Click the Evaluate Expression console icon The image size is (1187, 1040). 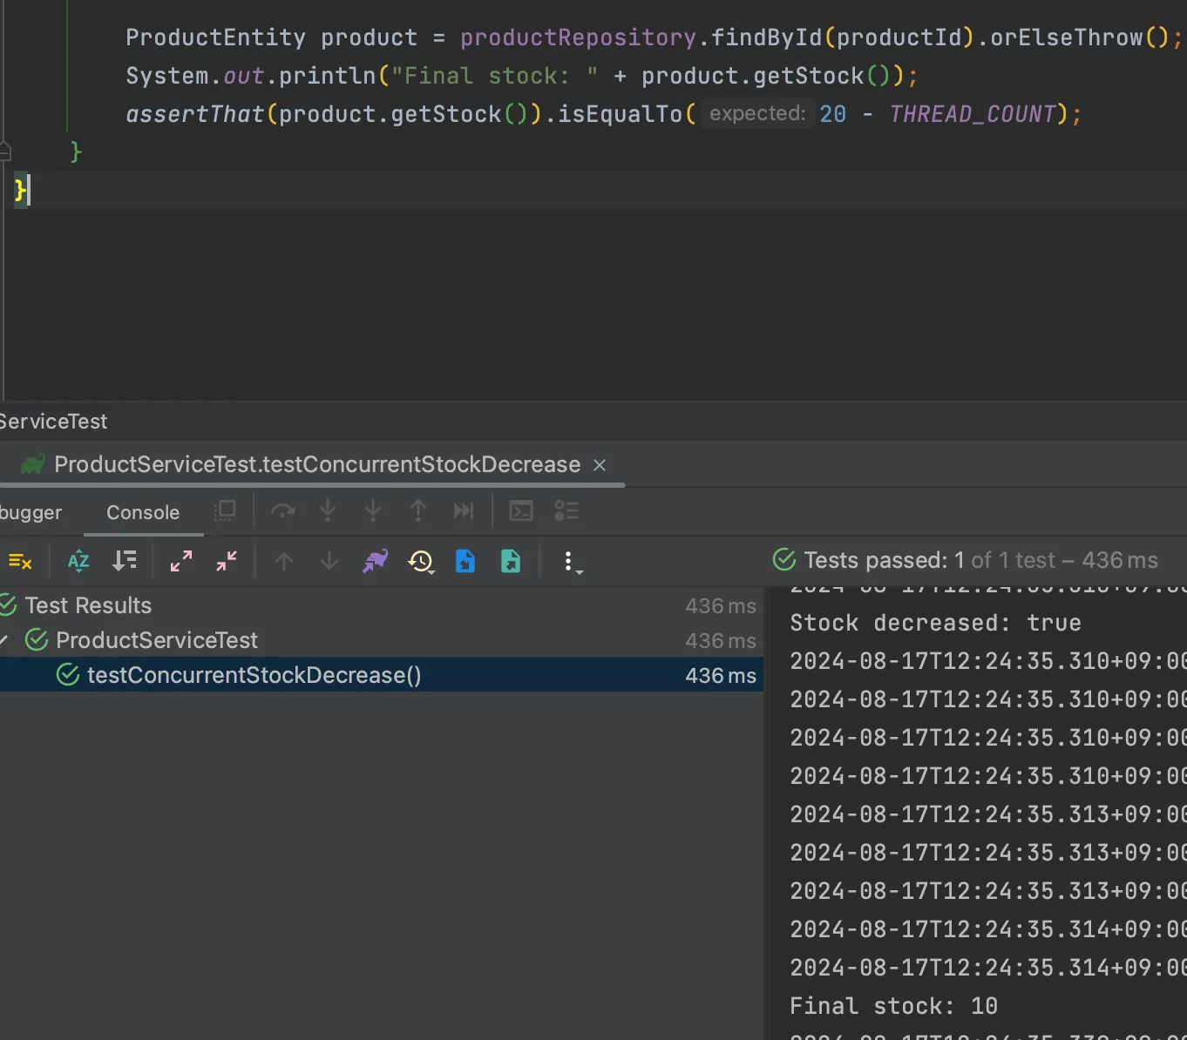click(521, 511)
